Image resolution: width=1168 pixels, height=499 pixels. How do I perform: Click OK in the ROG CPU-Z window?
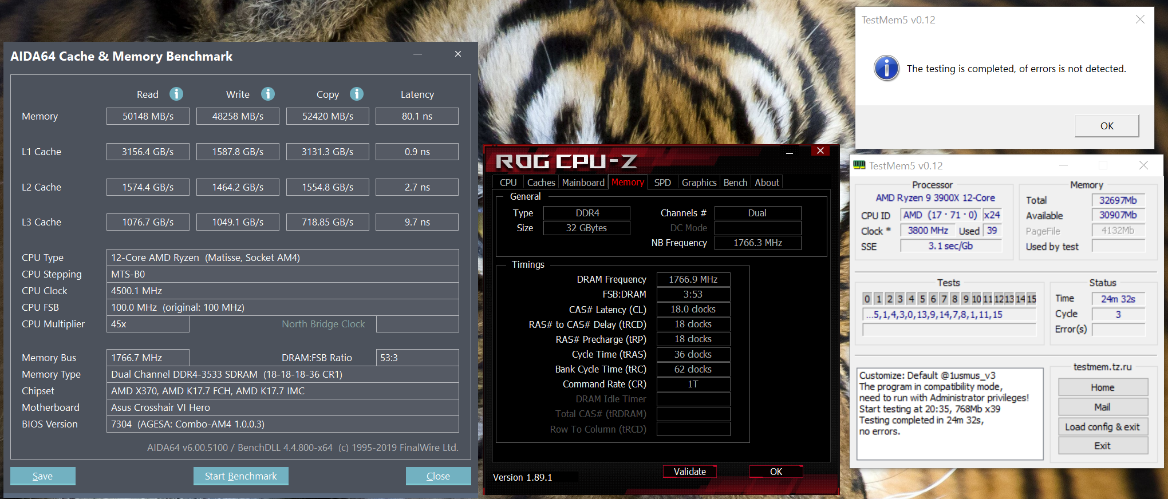(776, 472)
